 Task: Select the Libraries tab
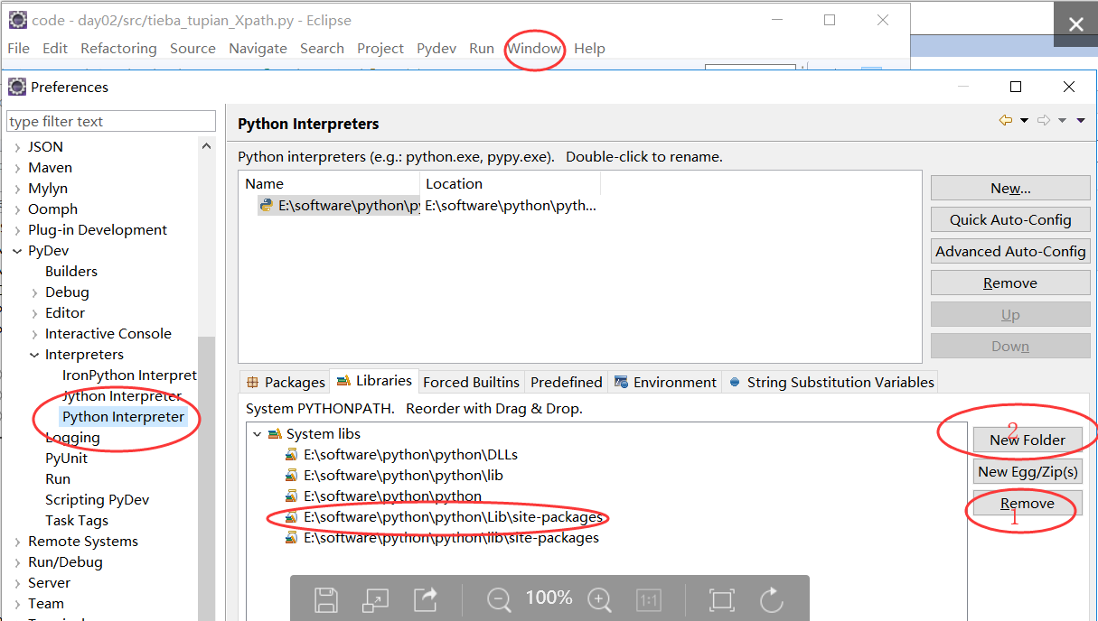374,381
